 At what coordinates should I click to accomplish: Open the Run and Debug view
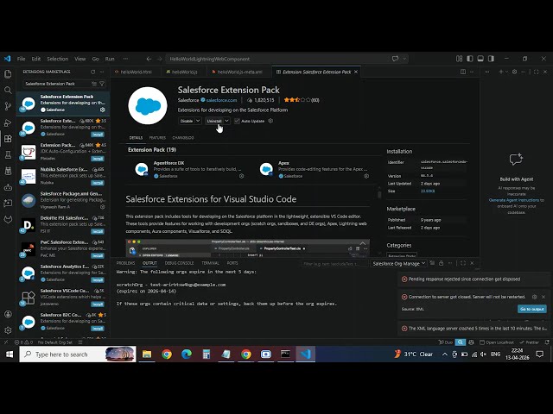pos(8,122)
